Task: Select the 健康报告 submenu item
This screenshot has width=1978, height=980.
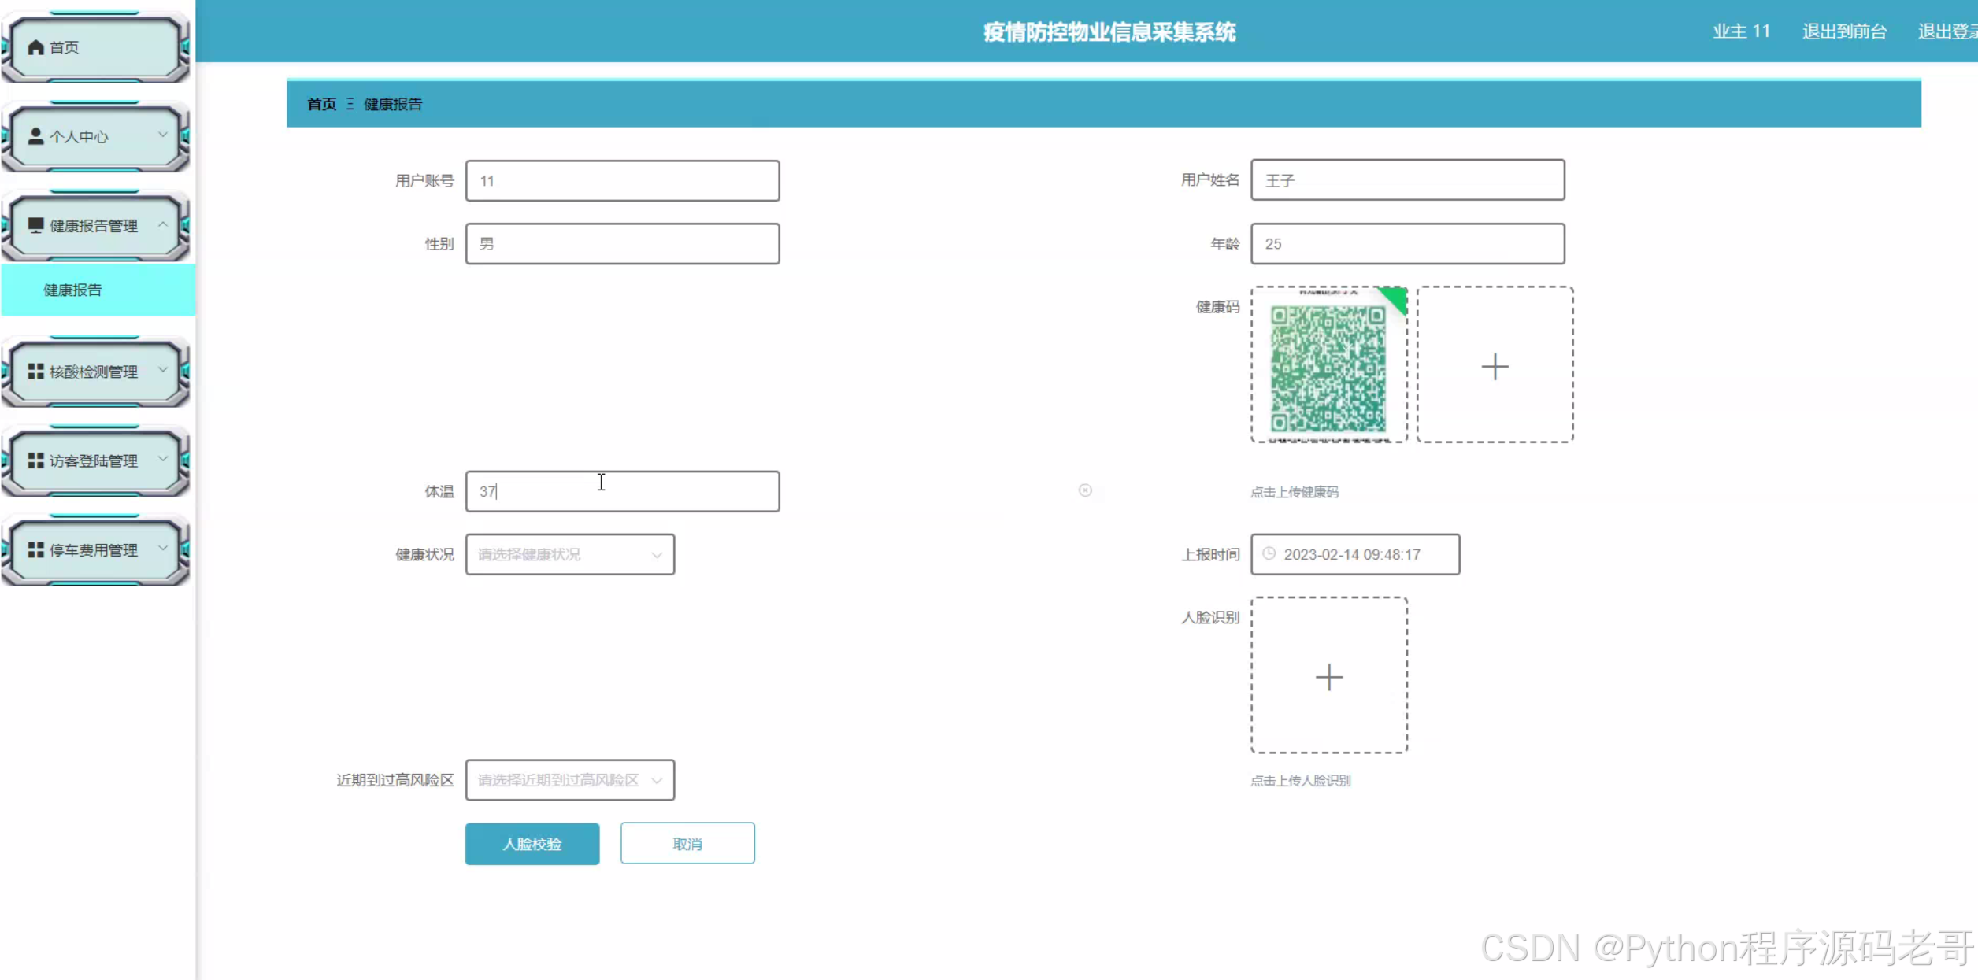Action: (x=72, y=290)
